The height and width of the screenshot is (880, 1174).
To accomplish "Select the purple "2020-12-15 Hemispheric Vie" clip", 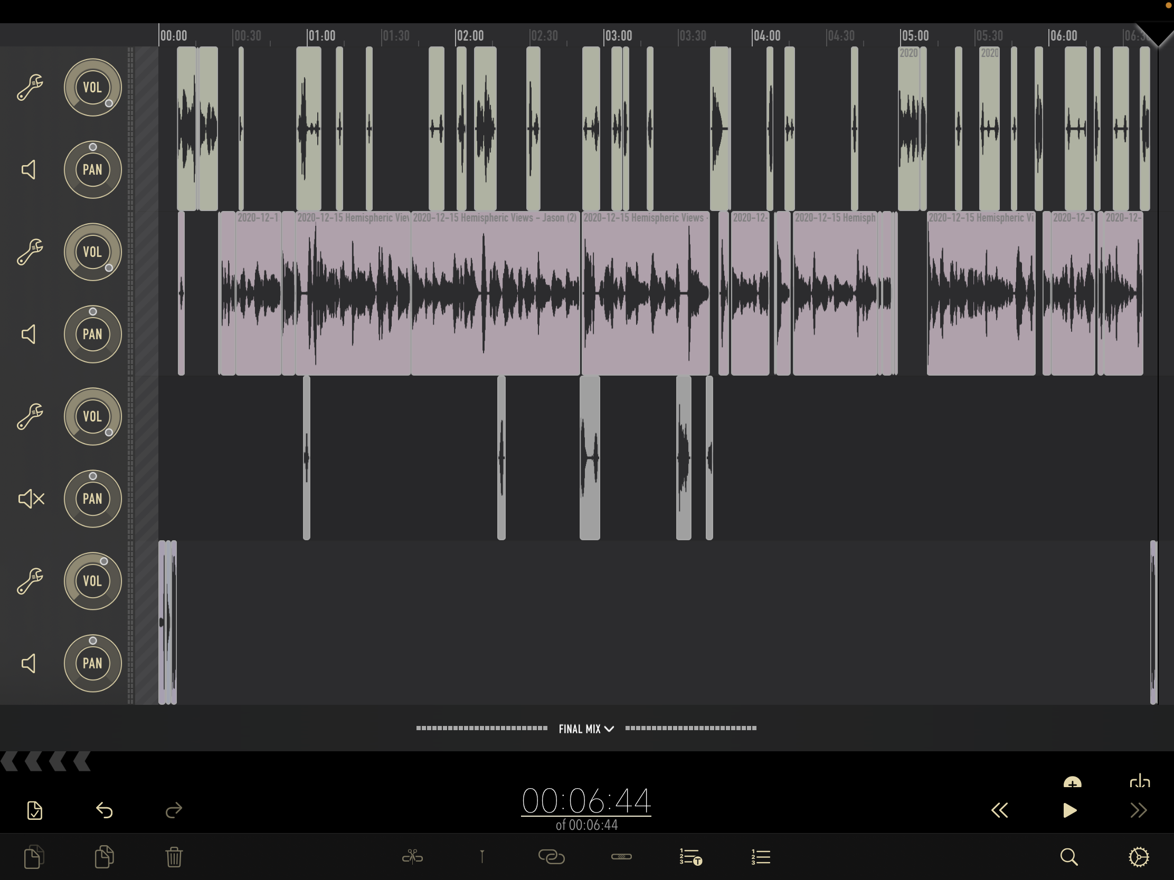I will pyautogui.click(x=353, y=293).
